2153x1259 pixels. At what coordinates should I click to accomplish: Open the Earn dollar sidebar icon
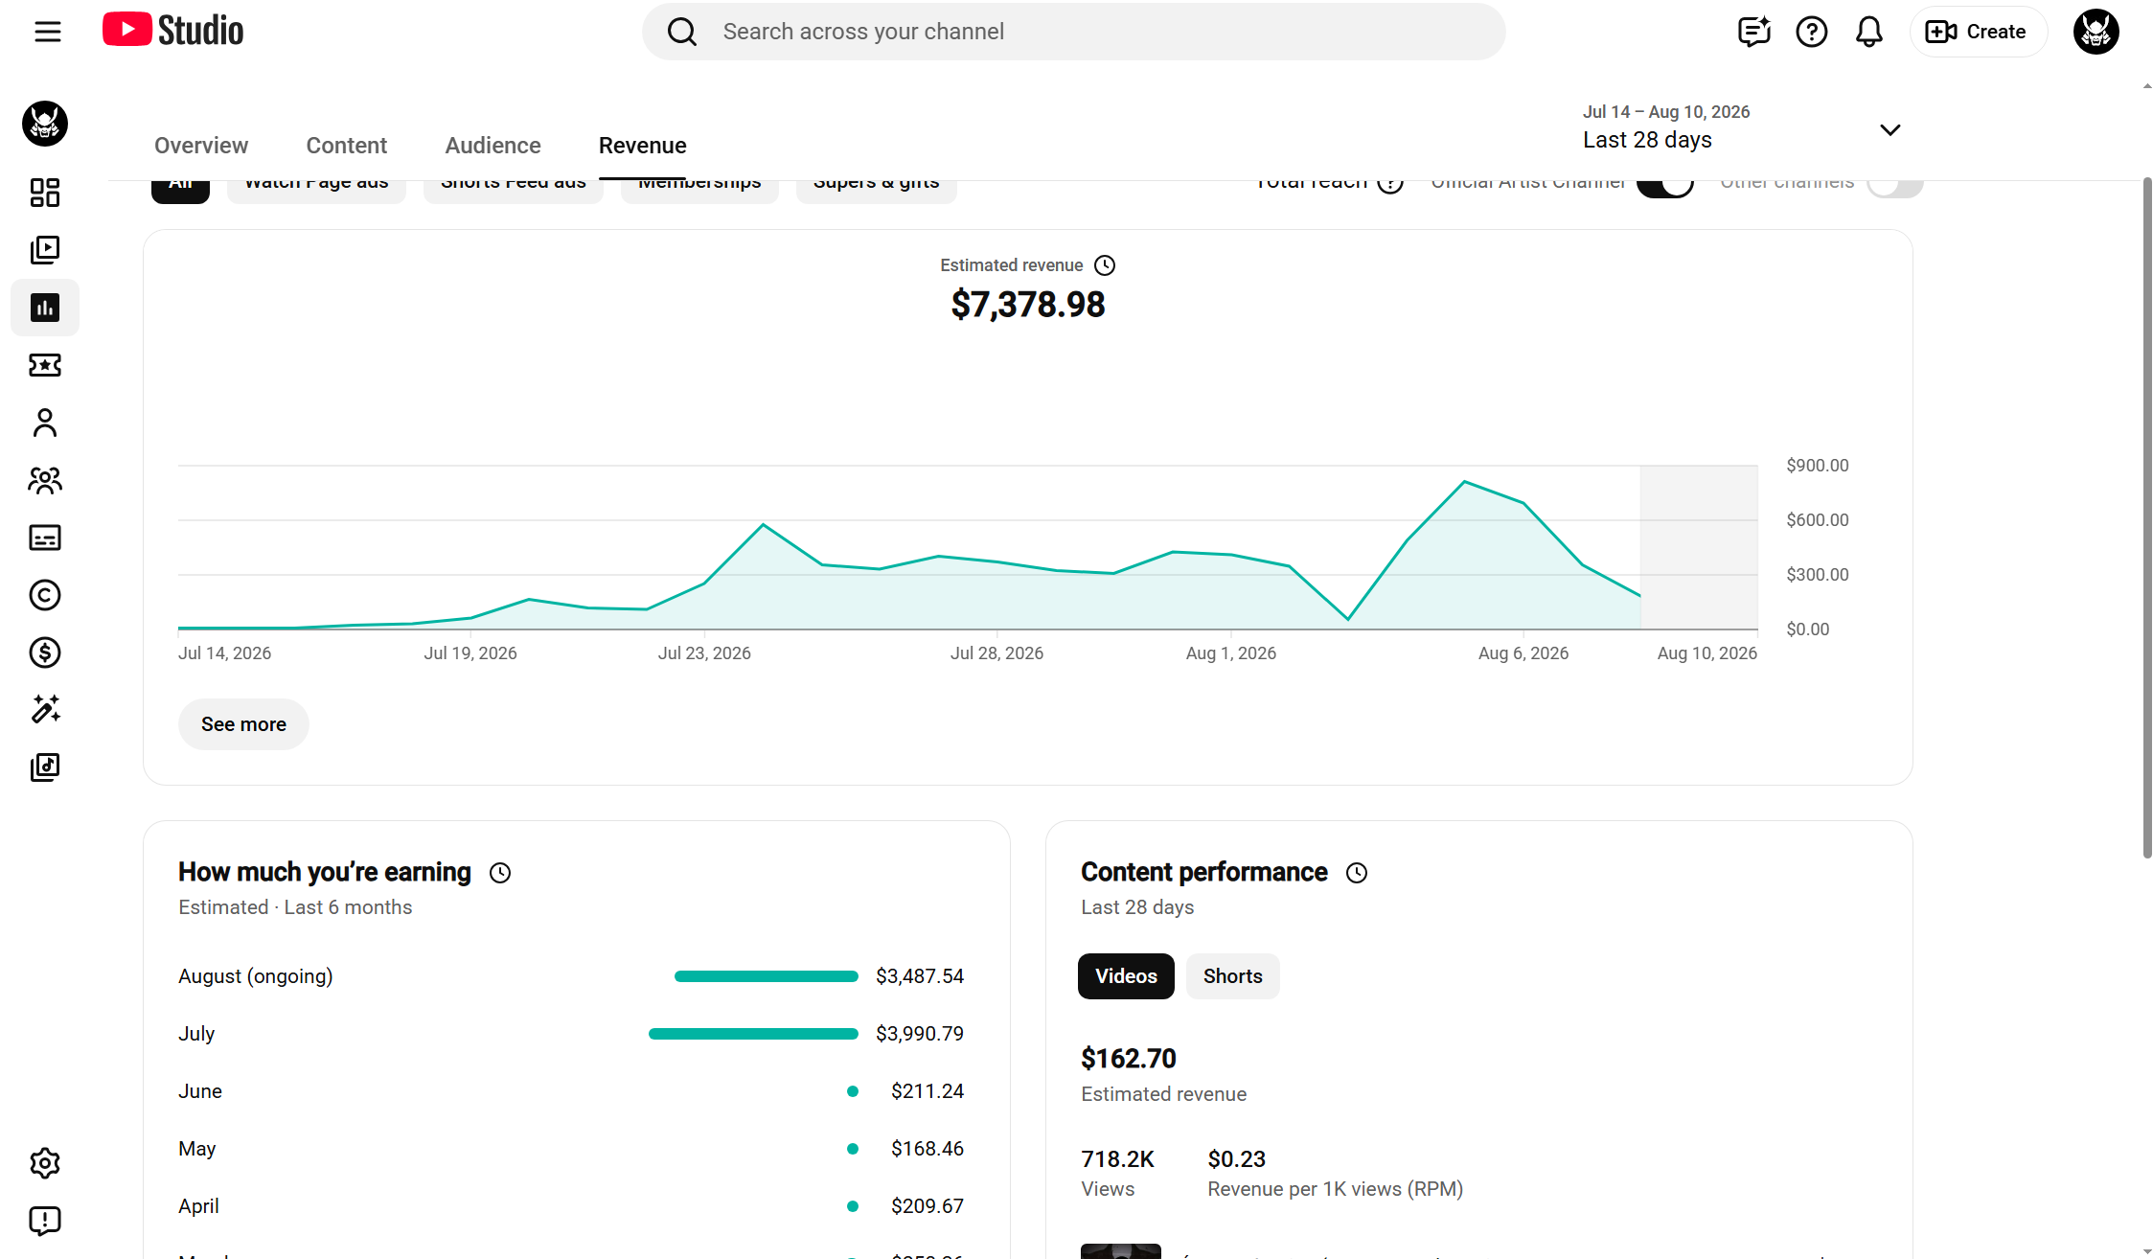pos(45,652)
